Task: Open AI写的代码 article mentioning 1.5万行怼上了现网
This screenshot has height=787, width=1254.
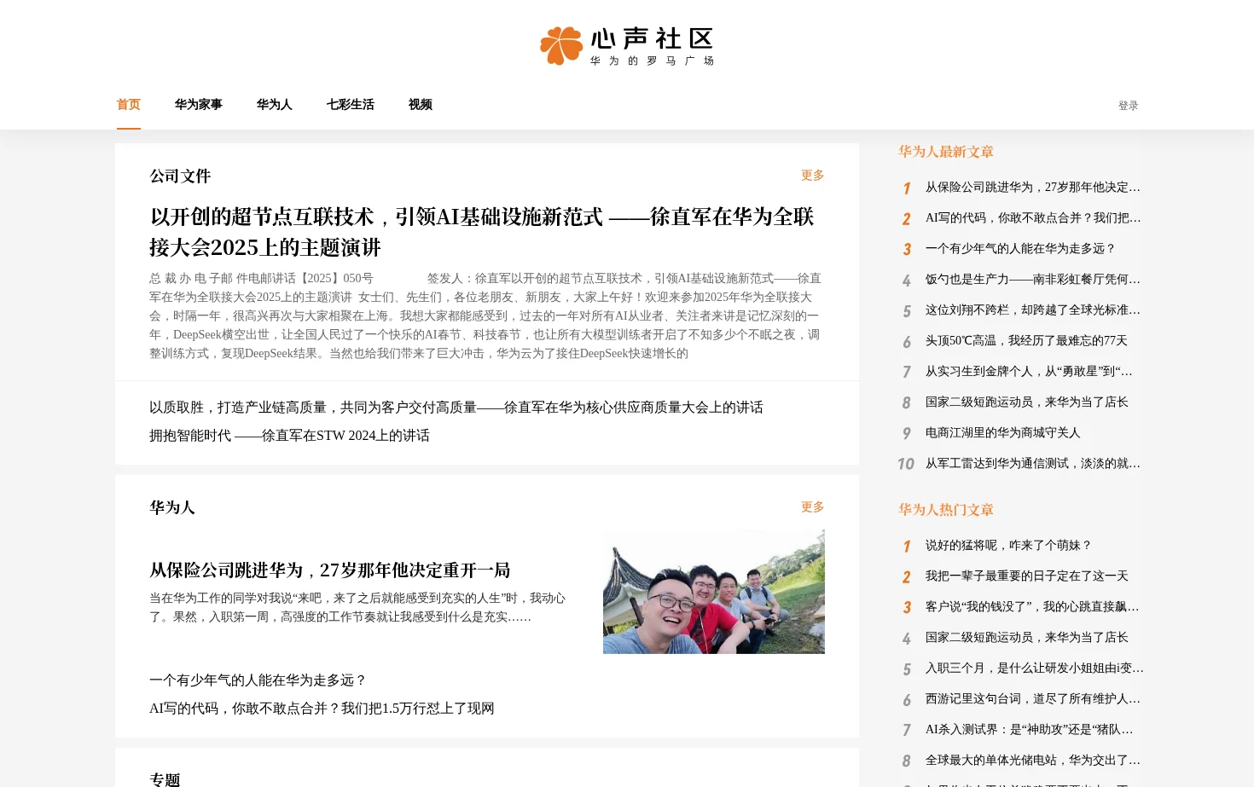Action: [x=322, y=709]
